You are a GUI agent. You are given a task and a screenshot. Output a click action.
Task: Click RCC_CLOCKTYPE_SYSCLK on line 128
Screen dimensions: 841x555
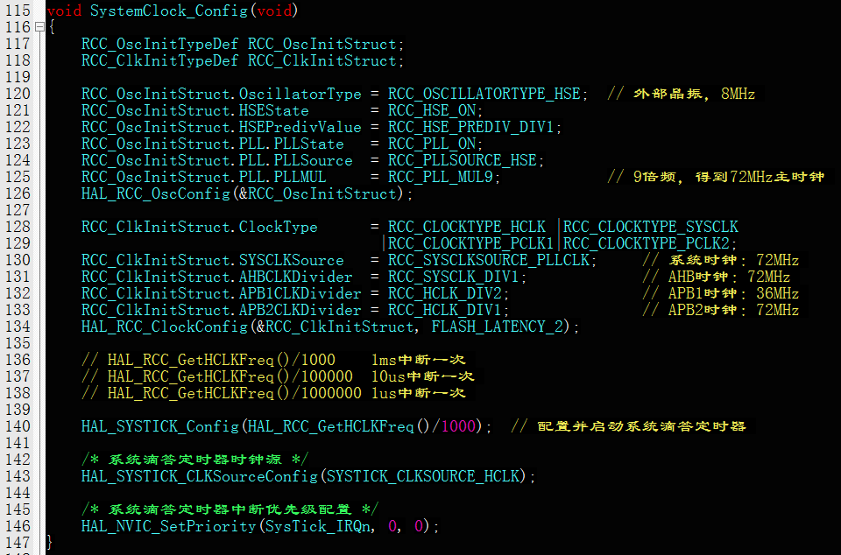[650, 227]
